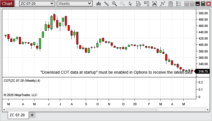This screenshot has width=212, height=121.
Task: Select the COT(ZC 07-20 (Weekly),4) indicator label
Action: pos(22,81)
